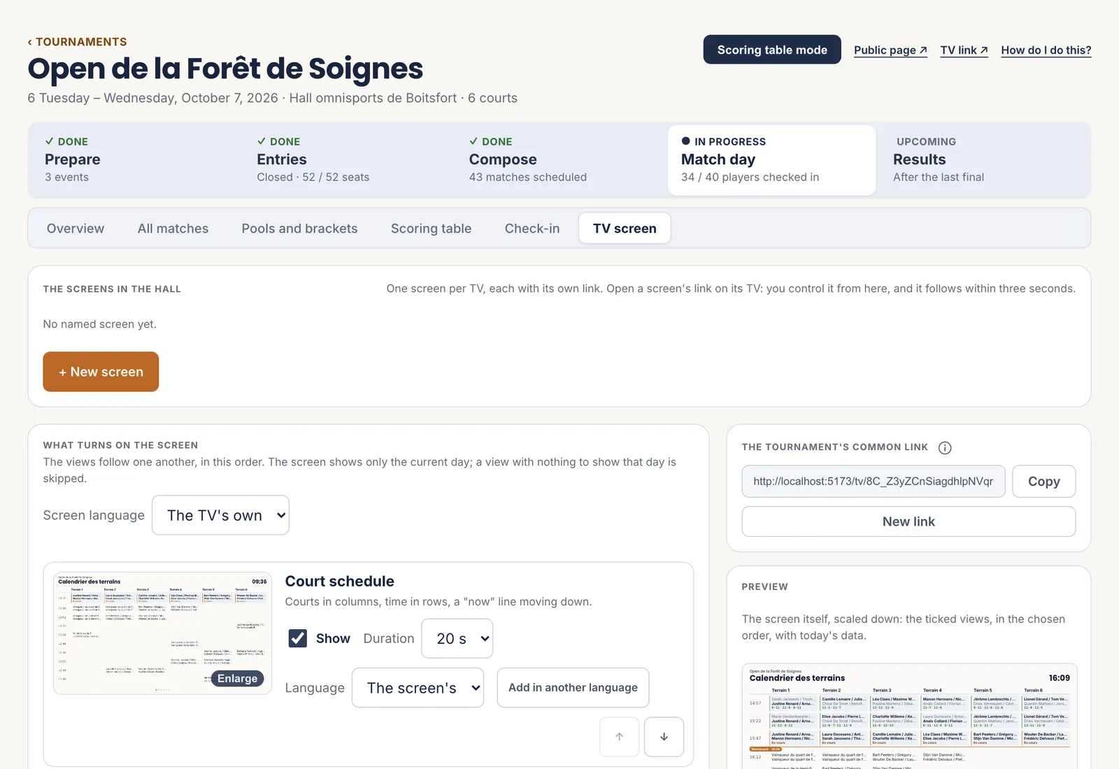Move Court schedule view up with arrow
Viewport: 1119px width, 769px height.
tap(619, 737)
